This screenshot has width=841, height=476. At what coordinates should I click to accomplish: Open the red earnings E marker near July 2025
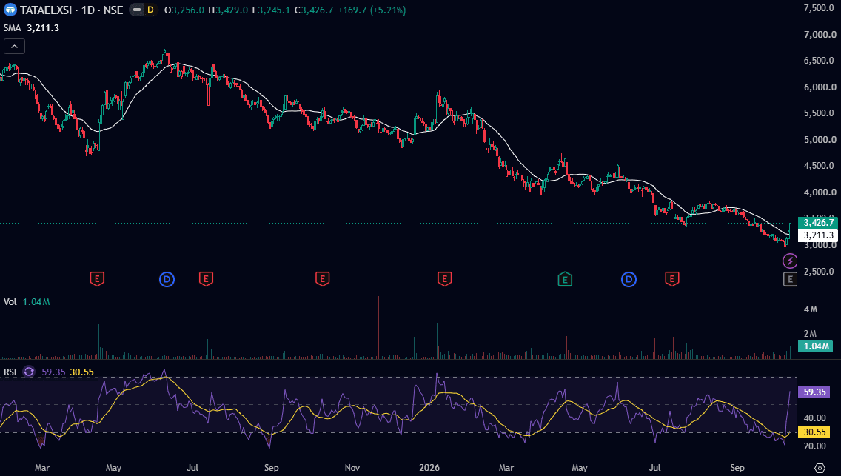[x=206, y=279]
